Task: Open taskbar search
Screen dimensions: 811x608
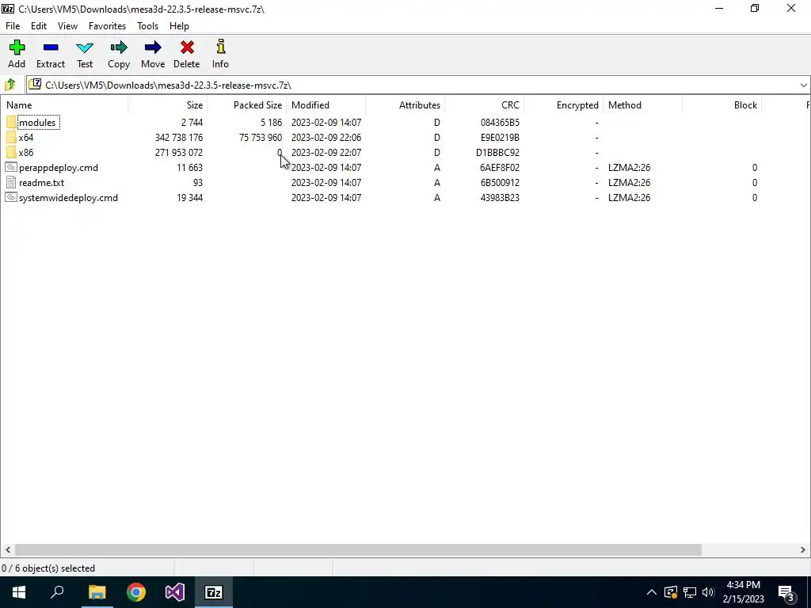Action: [57, 592]
